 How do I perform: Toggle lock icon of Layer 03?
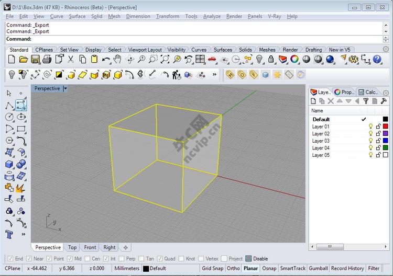[x=378, y=141]
